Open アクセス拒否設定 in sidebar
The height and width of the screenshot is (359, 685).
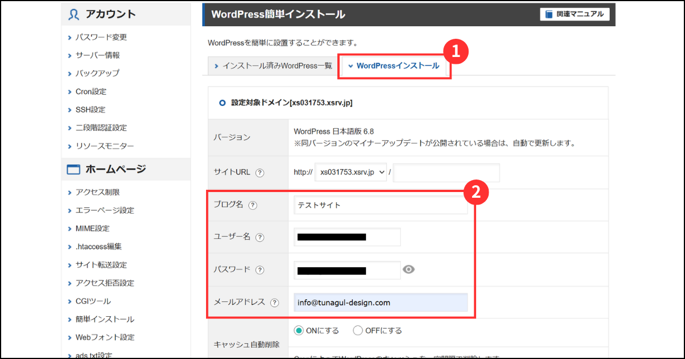tap(104, 283)
